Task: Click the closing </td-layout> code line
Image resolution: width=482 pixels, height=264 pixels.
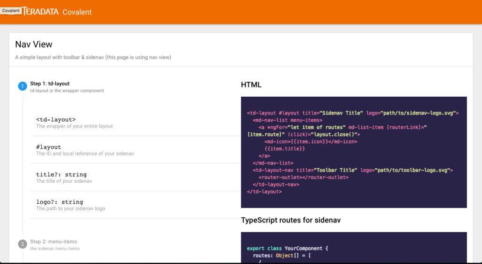Action: [264, 192]
